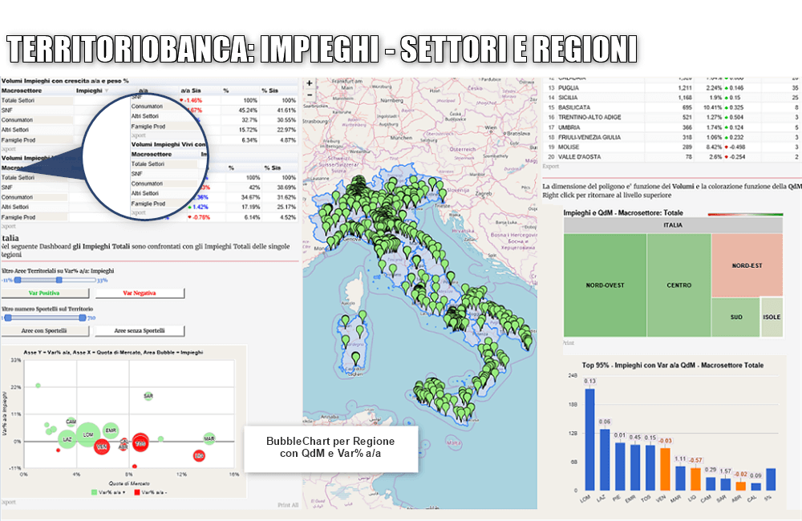Select the PUGLIA row in the regions table
Image resolution: width=802 pixels, height=521 pixels.
[672, 88]
